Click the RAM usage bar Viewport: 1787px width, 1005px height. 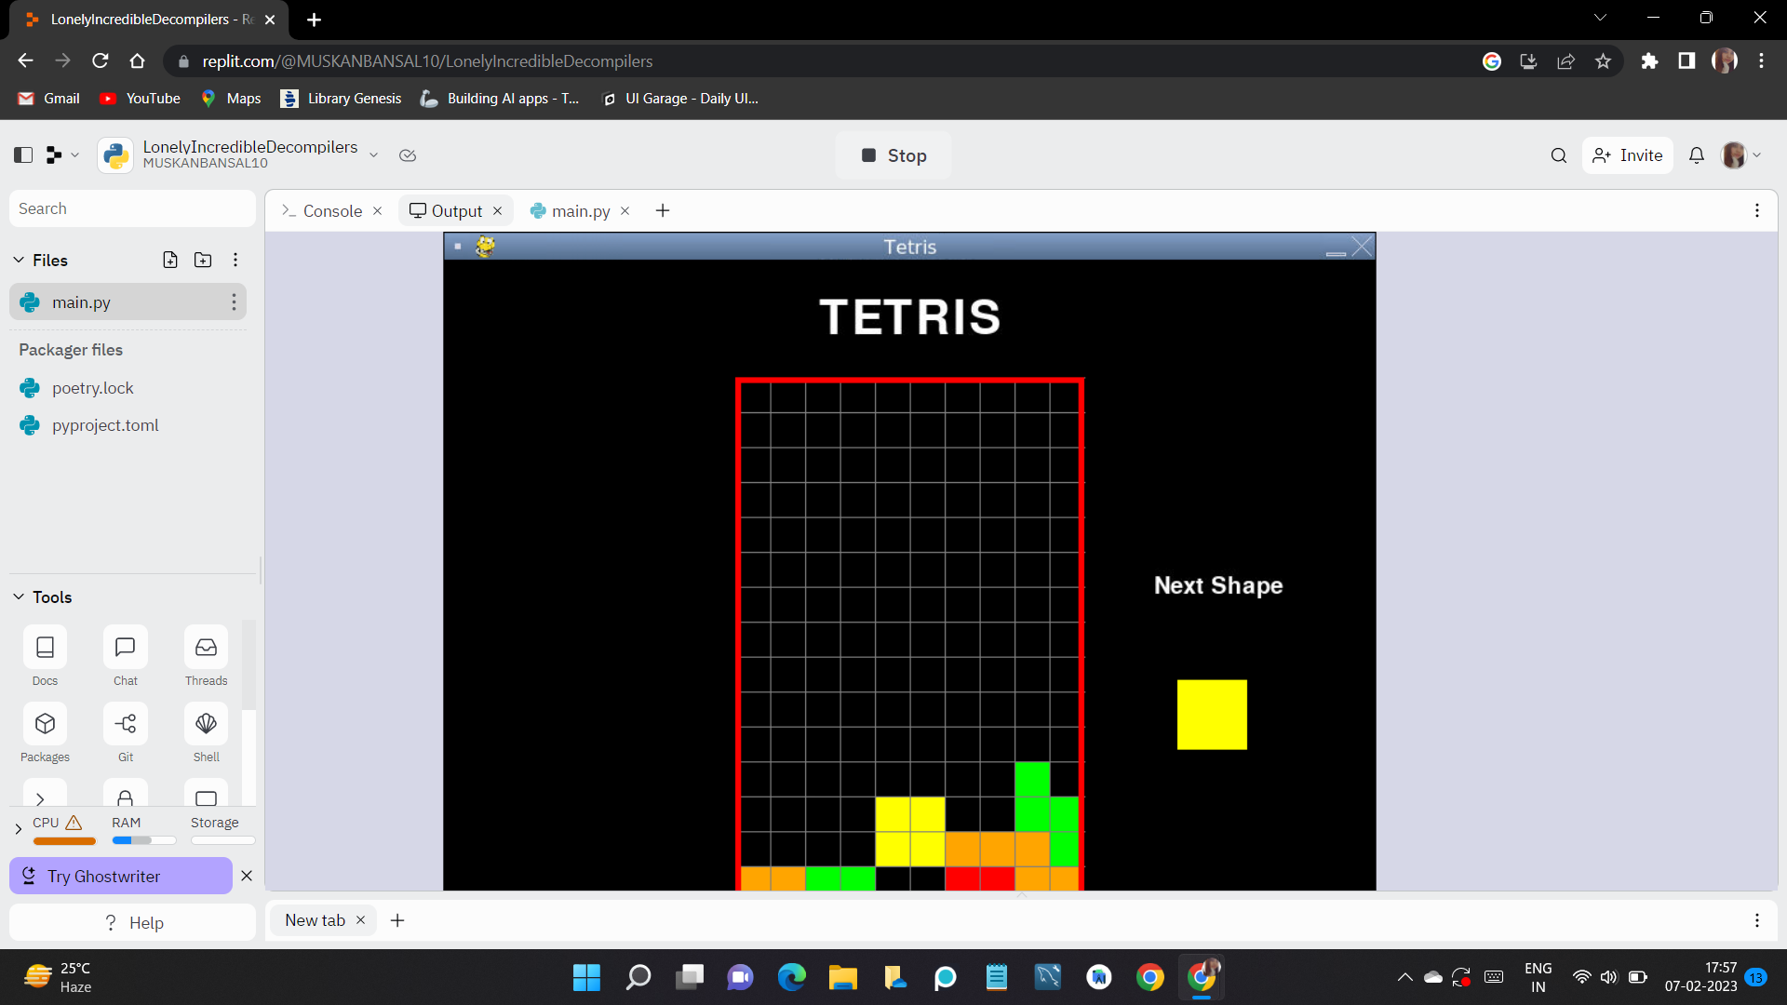144,840
